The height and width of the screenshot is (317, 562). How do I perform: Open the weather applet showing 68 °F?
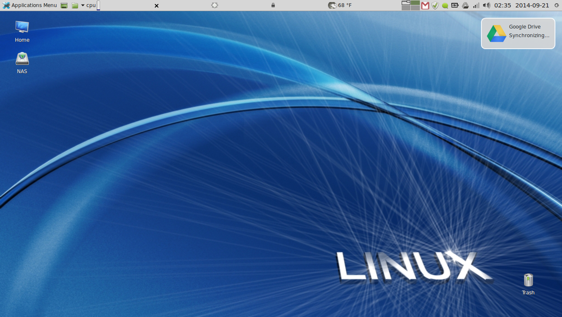pos(340,5)
